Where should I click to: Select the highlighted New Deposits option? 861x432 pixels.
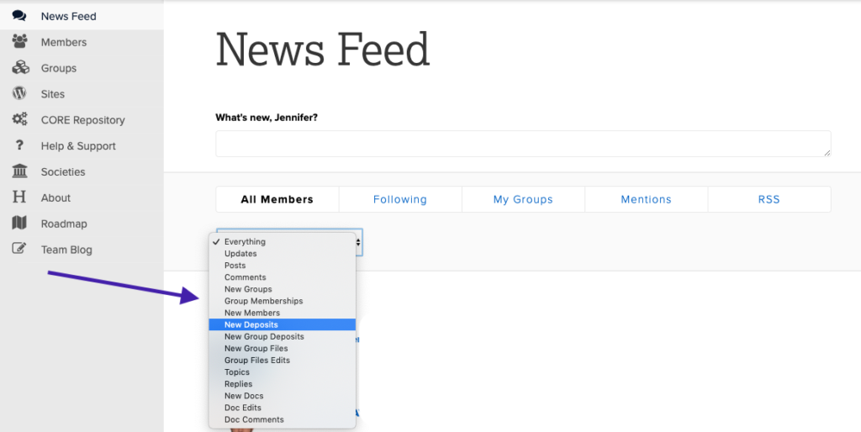click(283, 324)
